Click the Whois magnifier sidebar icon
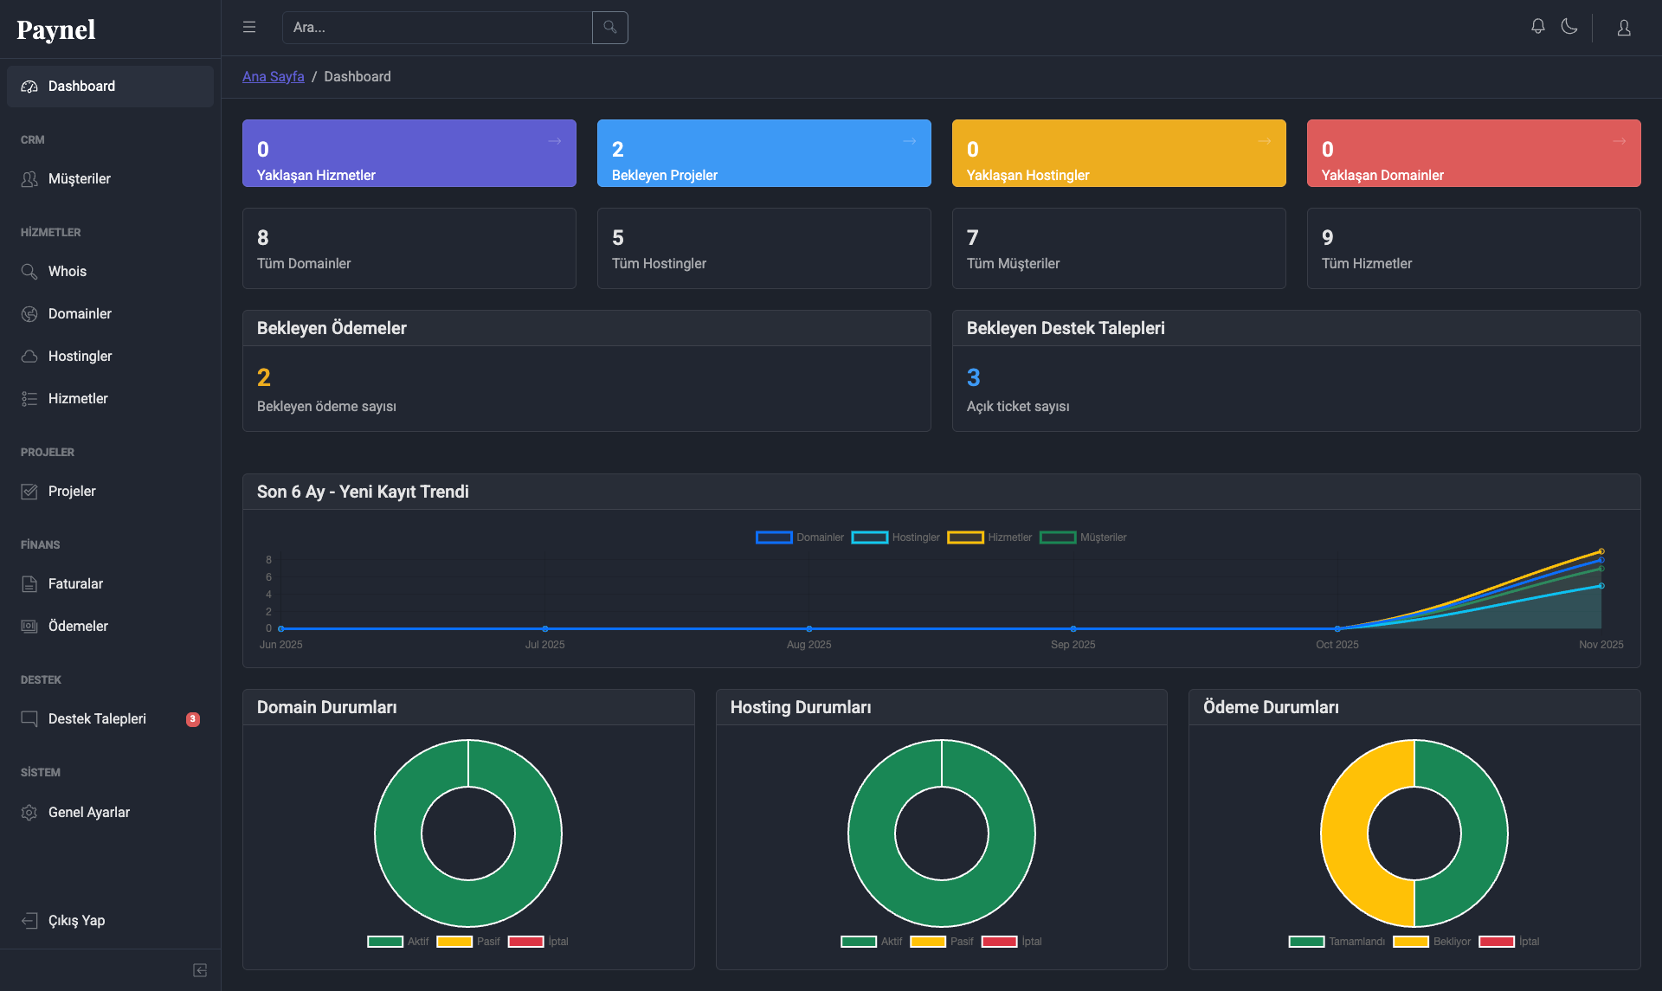The image size is (1662, 991). [x=29, y=272]
